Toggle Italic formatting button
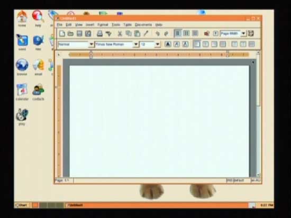 coord(177,44)
